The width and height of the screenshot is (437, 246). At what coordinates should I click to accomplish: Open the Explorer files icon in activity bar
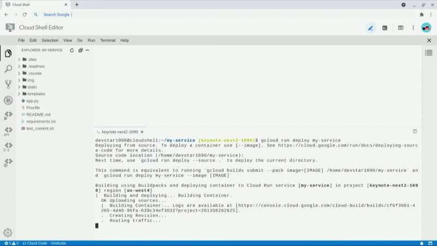point(8,53)
